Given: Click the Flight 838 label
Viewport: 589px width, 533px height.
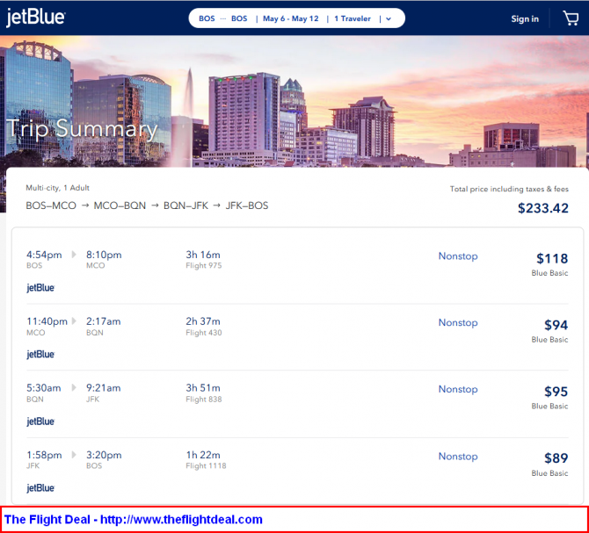Looking at the screenshot, I should [x=204, y=400].
